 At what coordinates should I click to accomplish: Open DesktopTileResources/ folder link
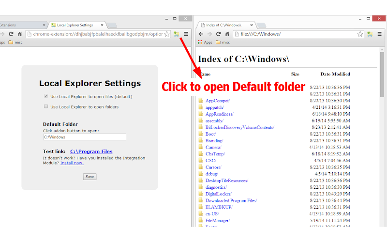click(226, 181)
